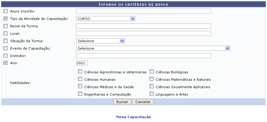Tick the Linguagens e Artes checkbox
Viewport: 267px width, 122px height.
tap(152, 94)
